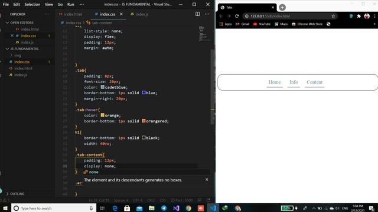
Task: Click the blue color swatch in border-bottom line
Action: click(144, 92)
